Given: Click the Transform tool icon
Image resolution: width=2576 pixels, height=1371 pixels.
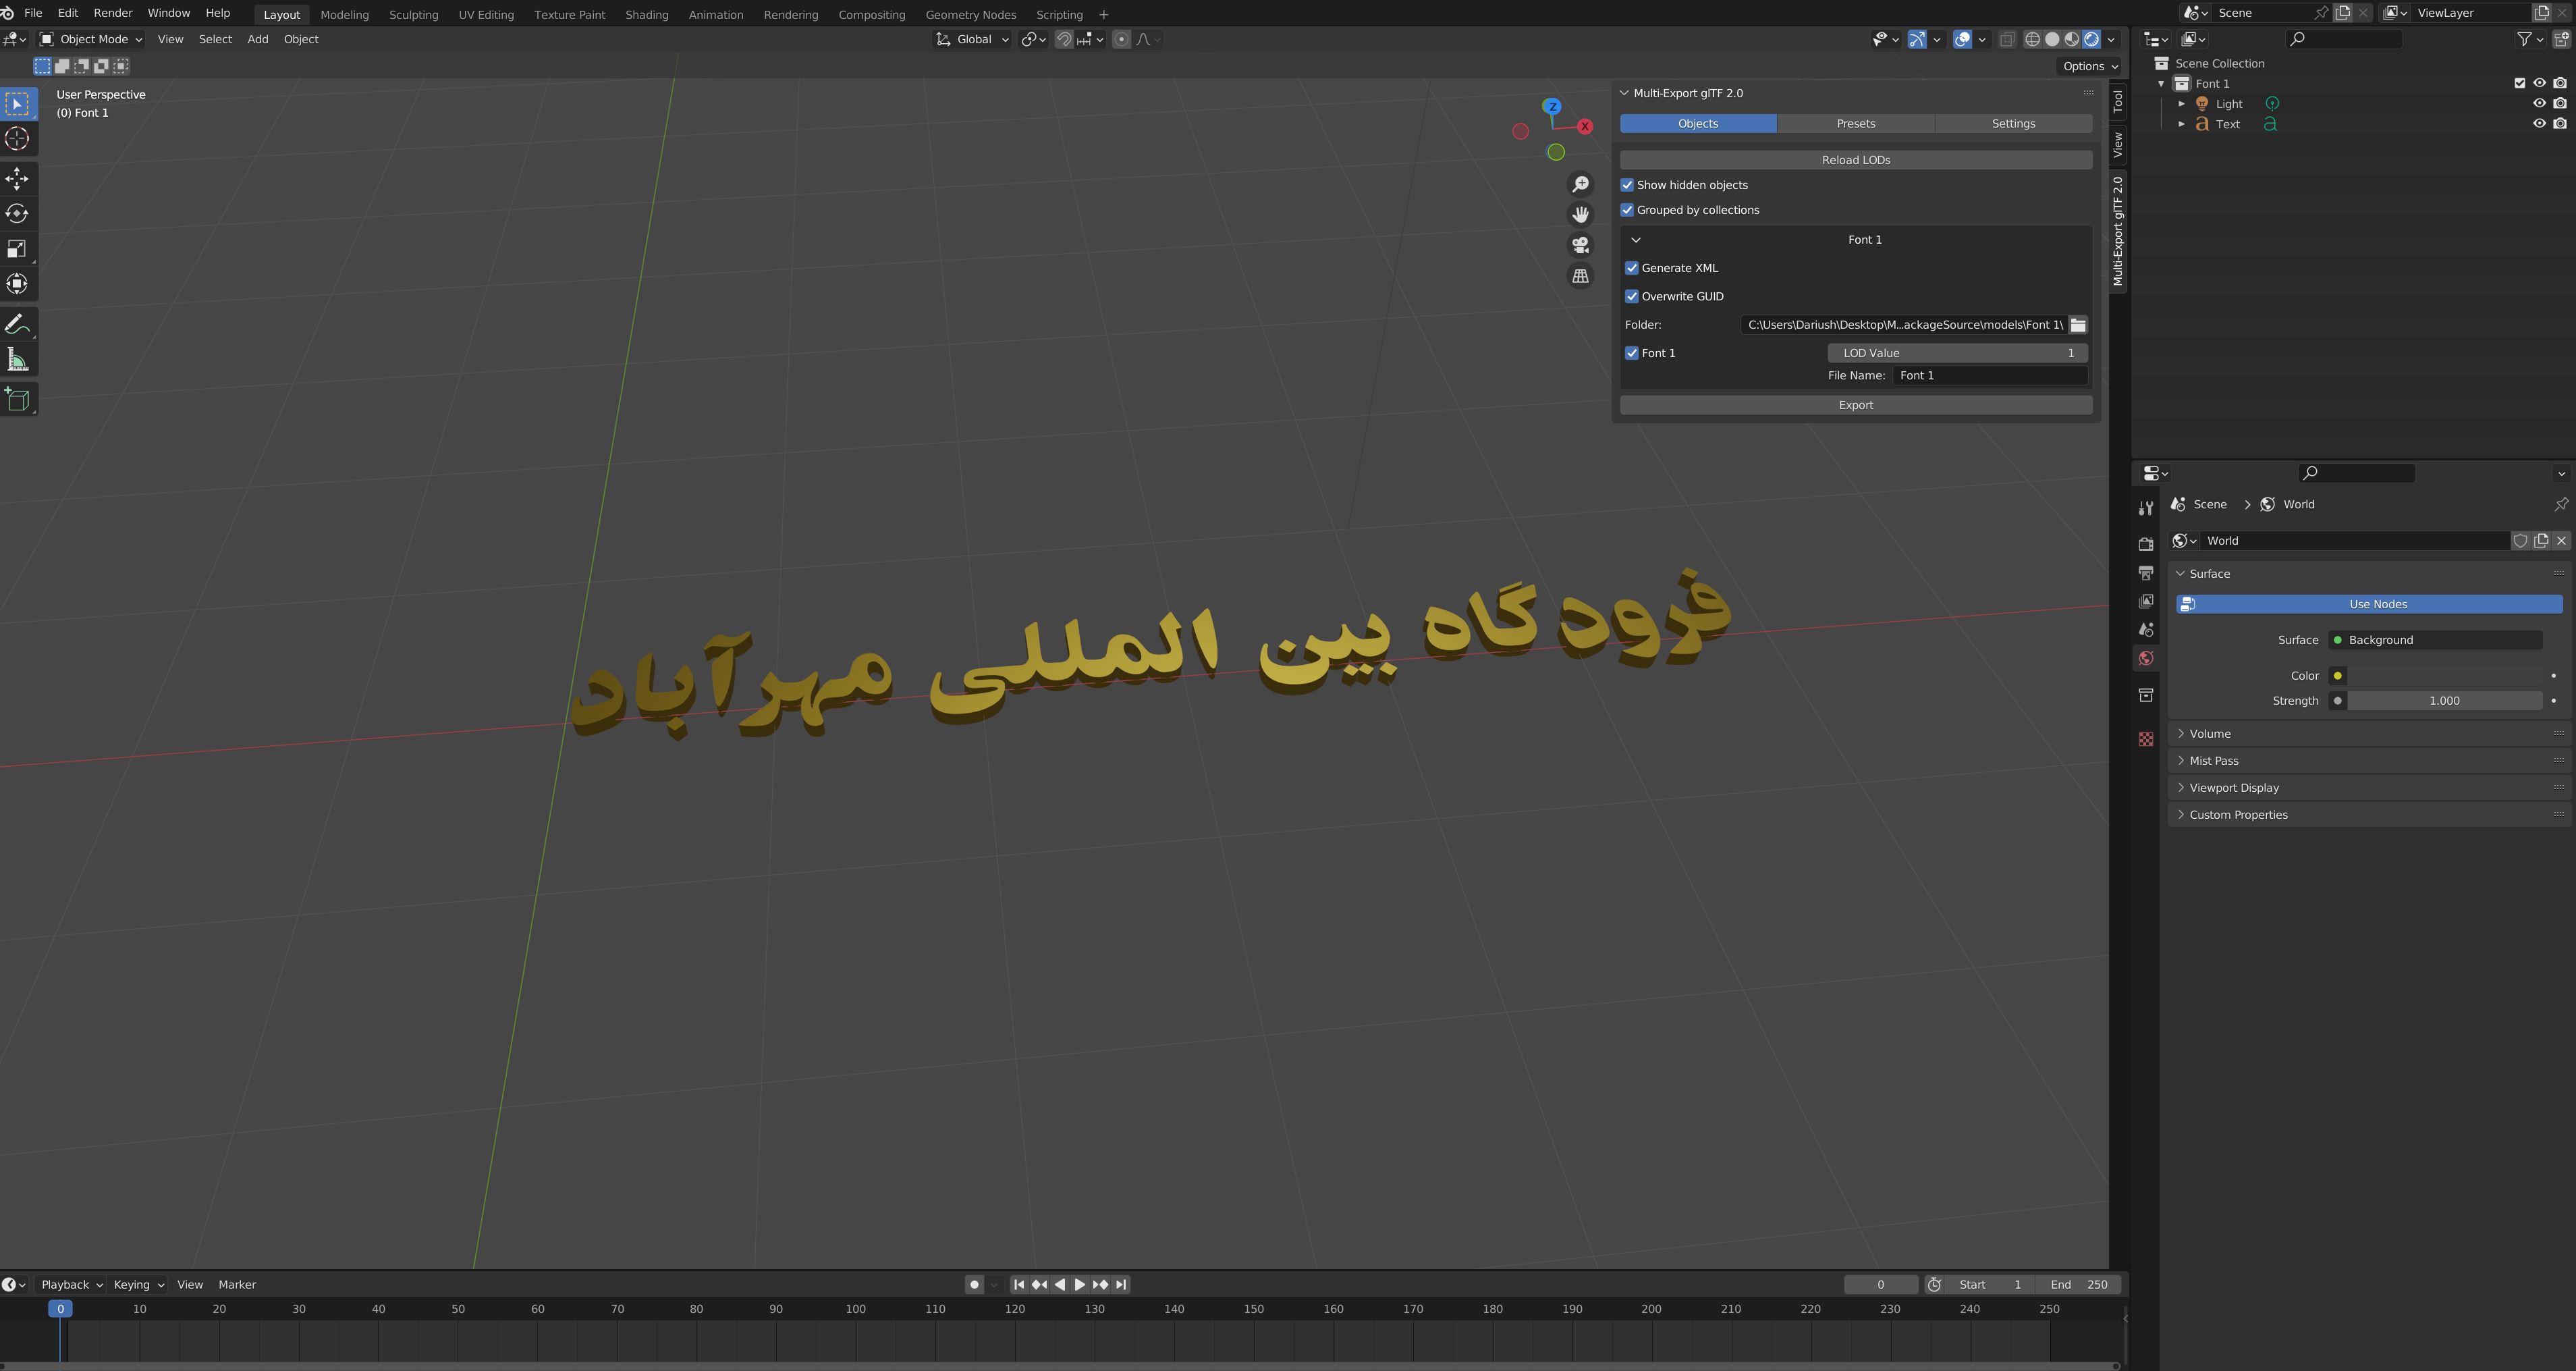Looking at the screenshot, I should point(19,284).
